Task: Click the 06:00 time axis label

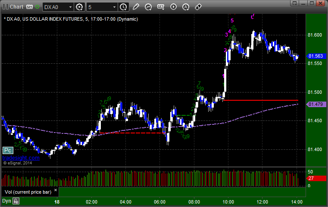Action: pos(160,202)
